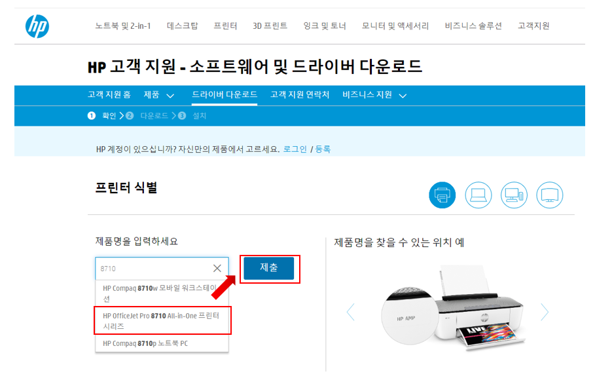
Task: Focus the product name input field
Action: 154,268
